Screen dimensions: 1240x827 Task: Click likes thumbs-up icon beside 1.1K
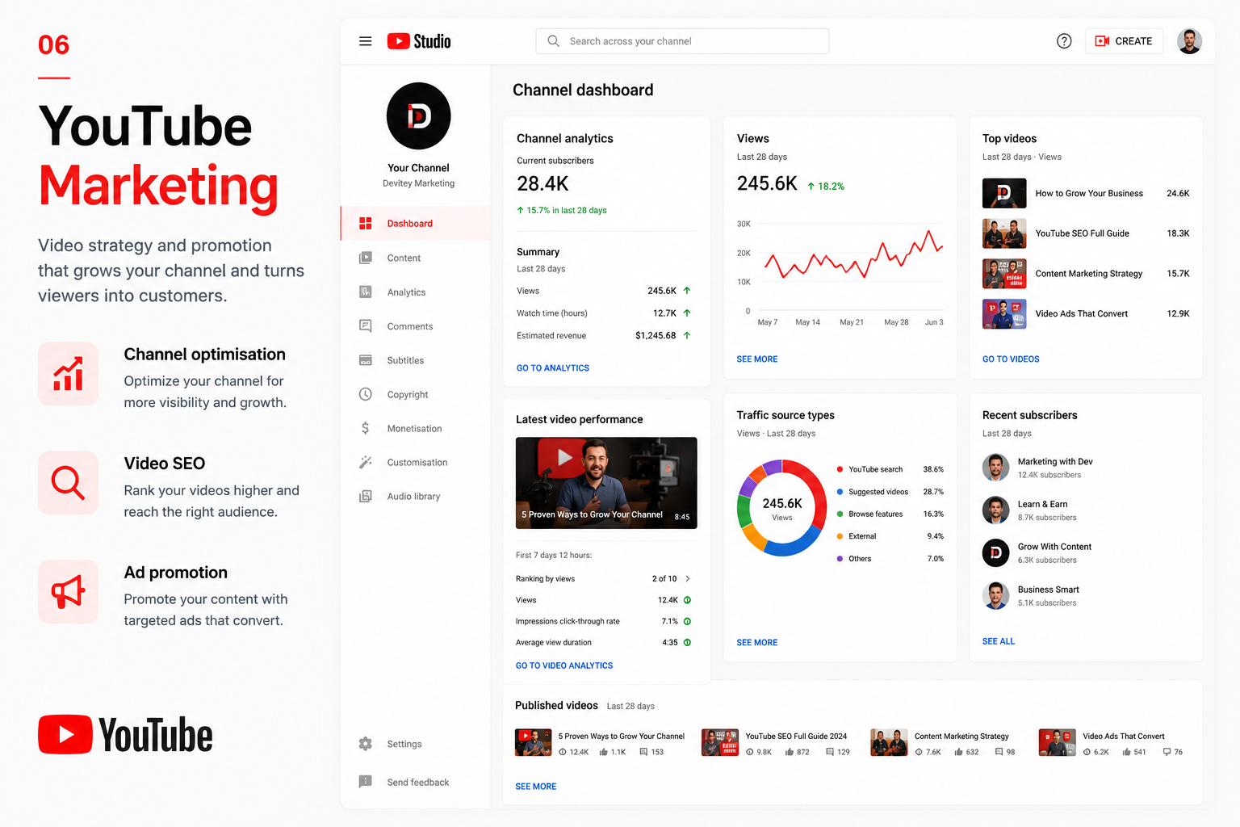[x=604, y=752]
